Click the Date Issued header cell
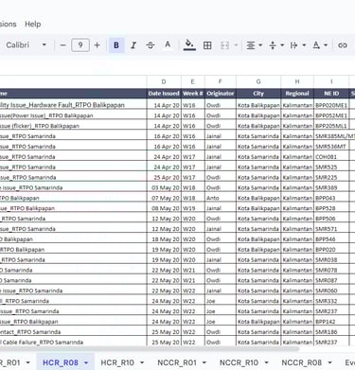Image resolution: width=355 pixels, height=370 pixels. 164,94
